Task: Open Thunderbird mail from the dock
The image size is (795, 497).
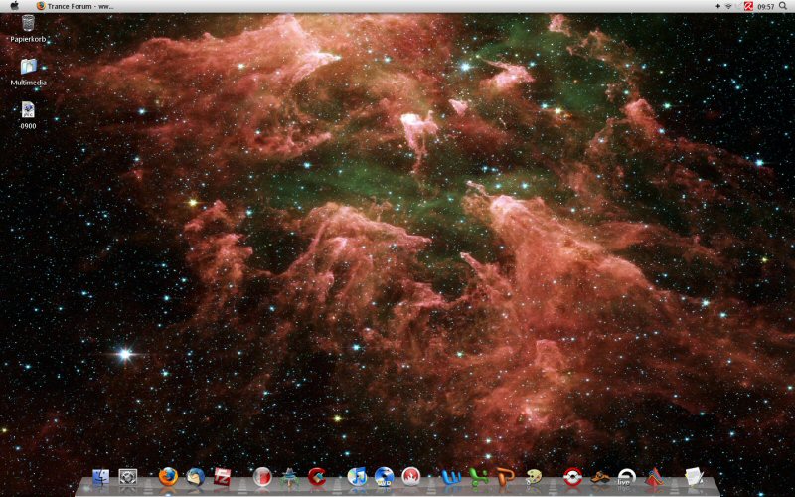Action: [196, 477]
